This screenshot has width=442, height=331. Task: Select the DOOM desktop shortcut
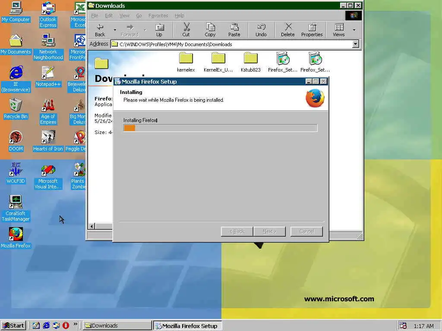tap(16, 141)
